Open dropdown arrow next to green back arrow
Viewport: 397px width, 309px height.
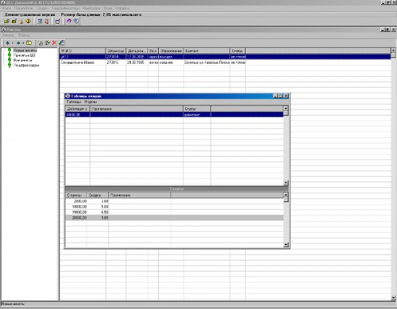point(13,43)
